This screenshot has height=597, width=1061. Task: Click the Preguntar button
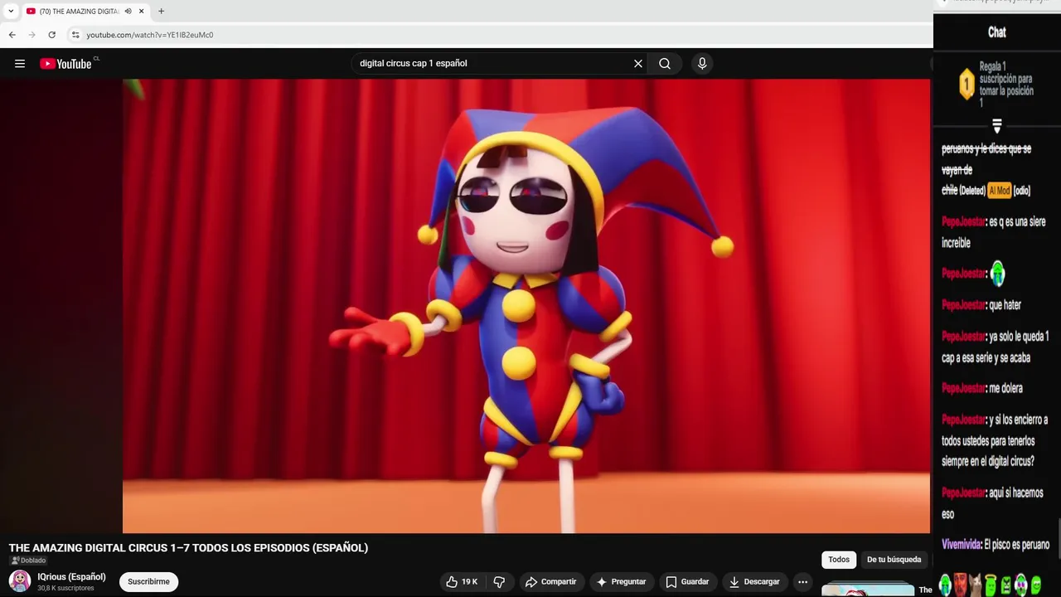[621, 582]
